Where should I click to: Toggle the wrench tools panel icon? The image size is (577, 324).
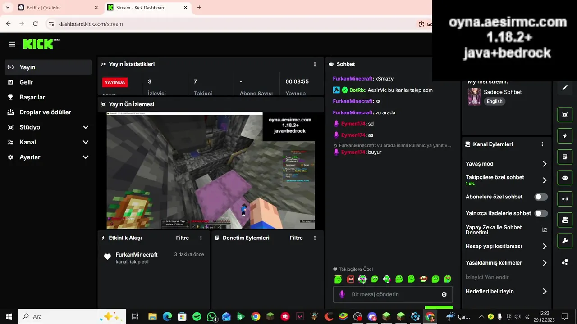click(x=565, y=241)
